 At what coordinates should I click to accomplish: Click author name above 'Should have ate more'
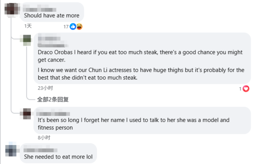[43, 7]
